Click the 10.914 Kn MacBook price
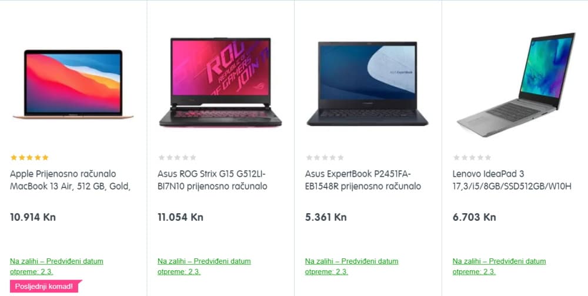 point(33,217)
